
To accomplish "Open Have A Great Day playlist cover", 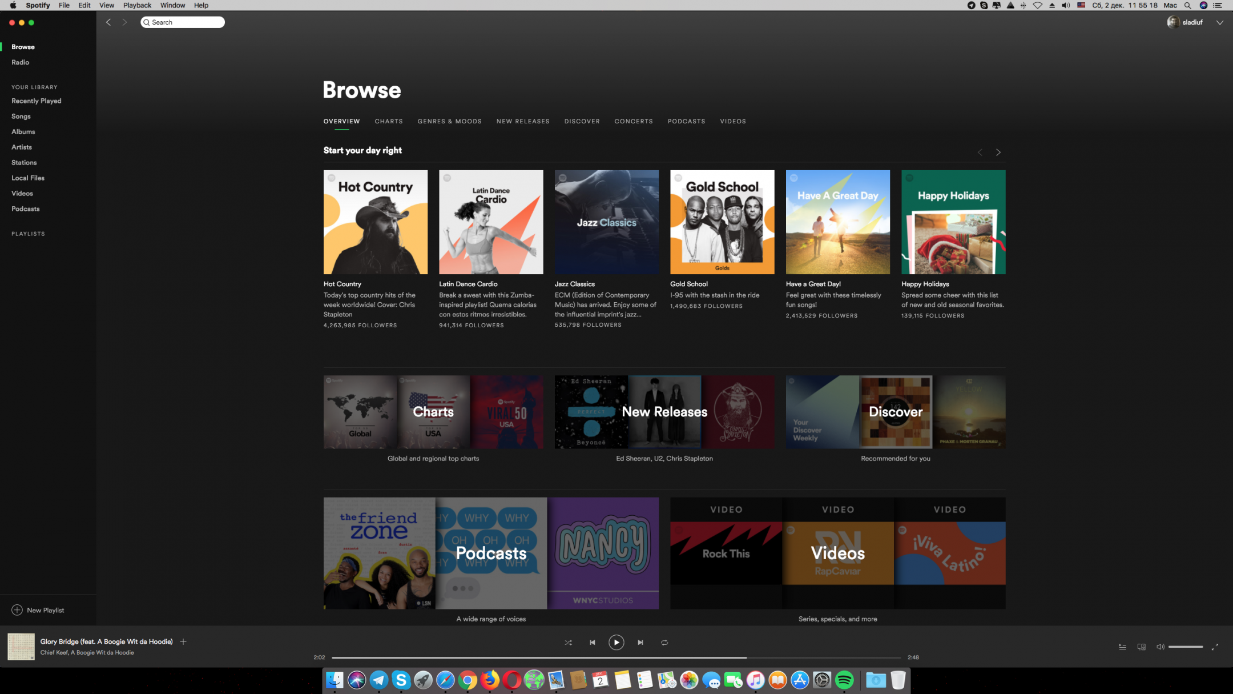I will click(x=838, y=222).
